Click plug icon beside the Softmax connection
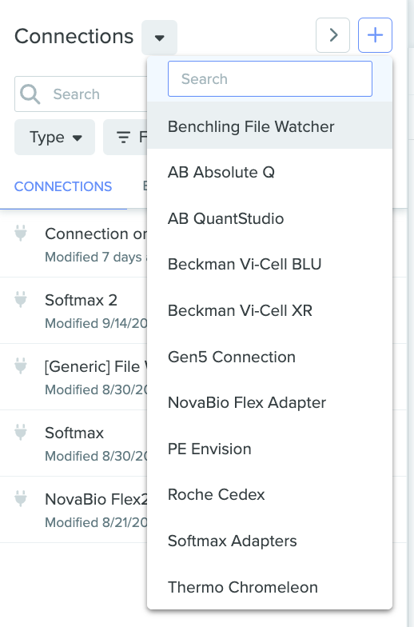 (21, 432)
